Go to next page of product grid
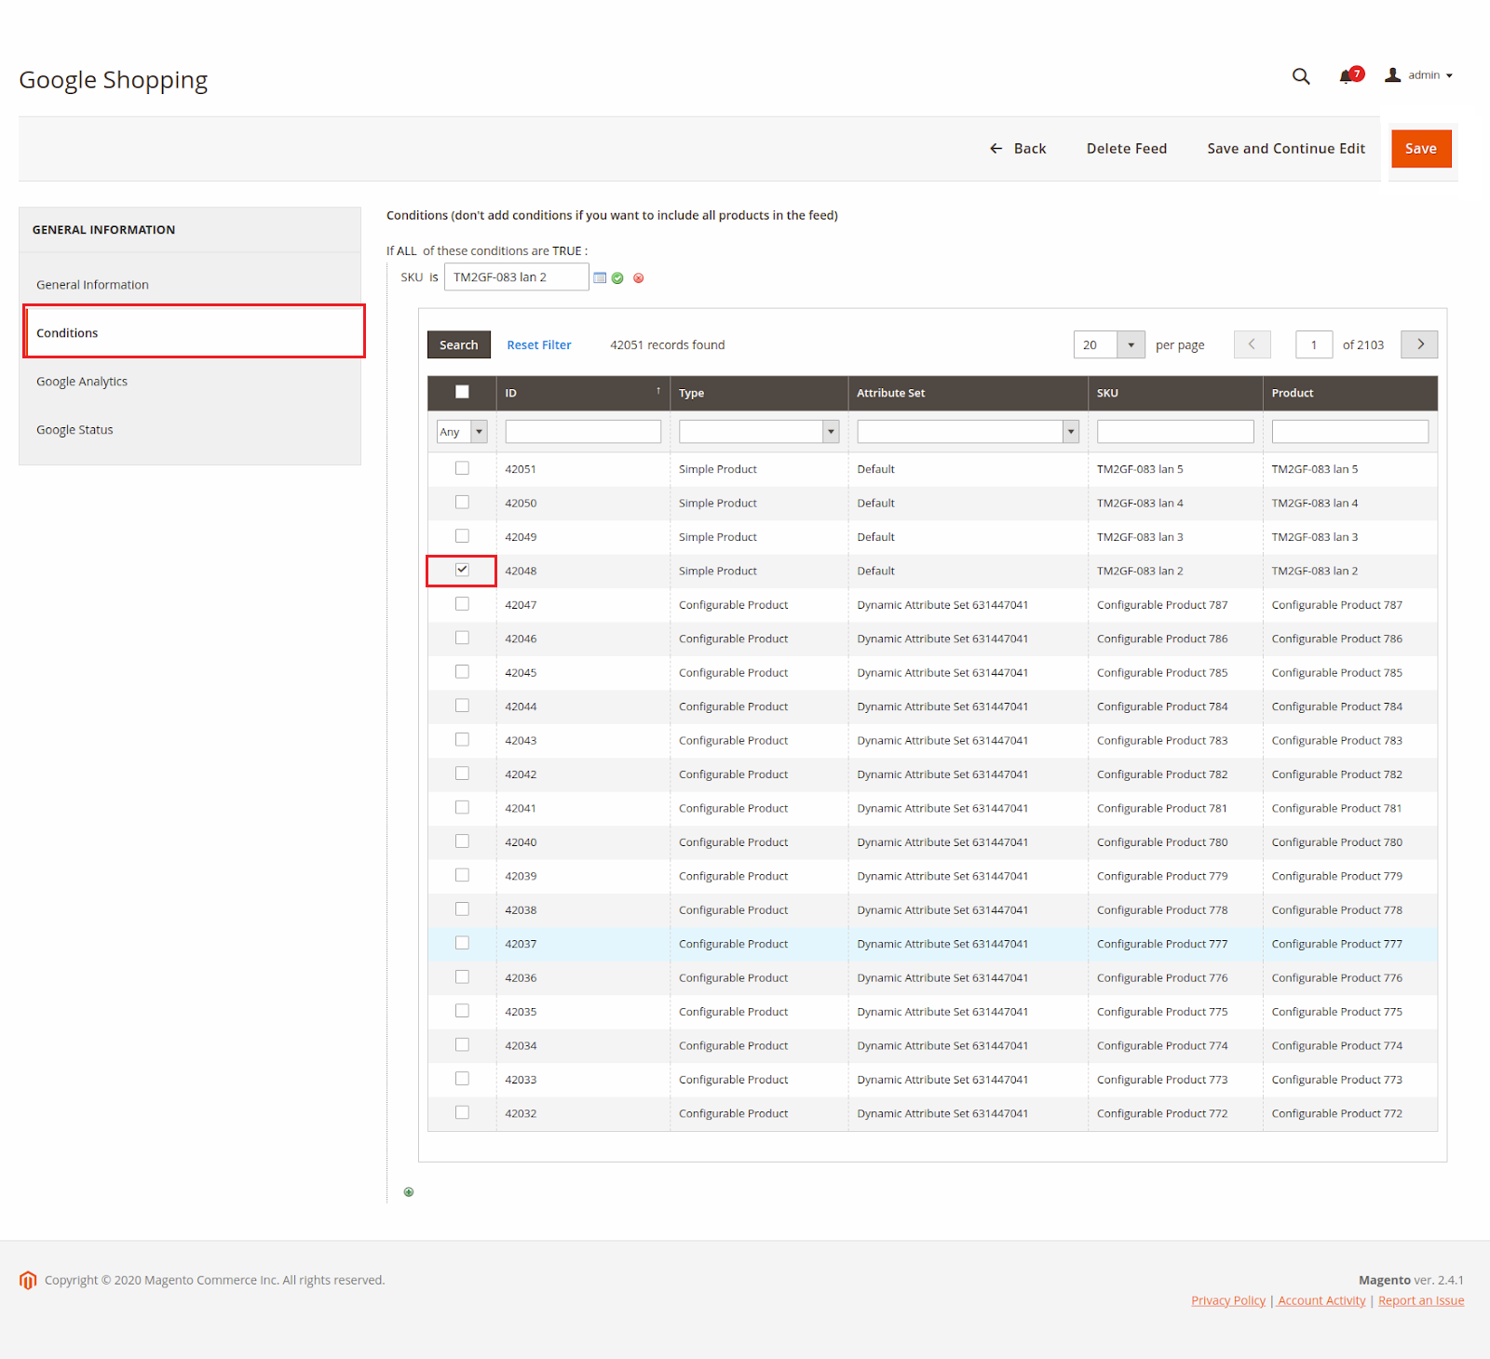Screen dimensions: 1490x1359 (x=1419, y=344)
